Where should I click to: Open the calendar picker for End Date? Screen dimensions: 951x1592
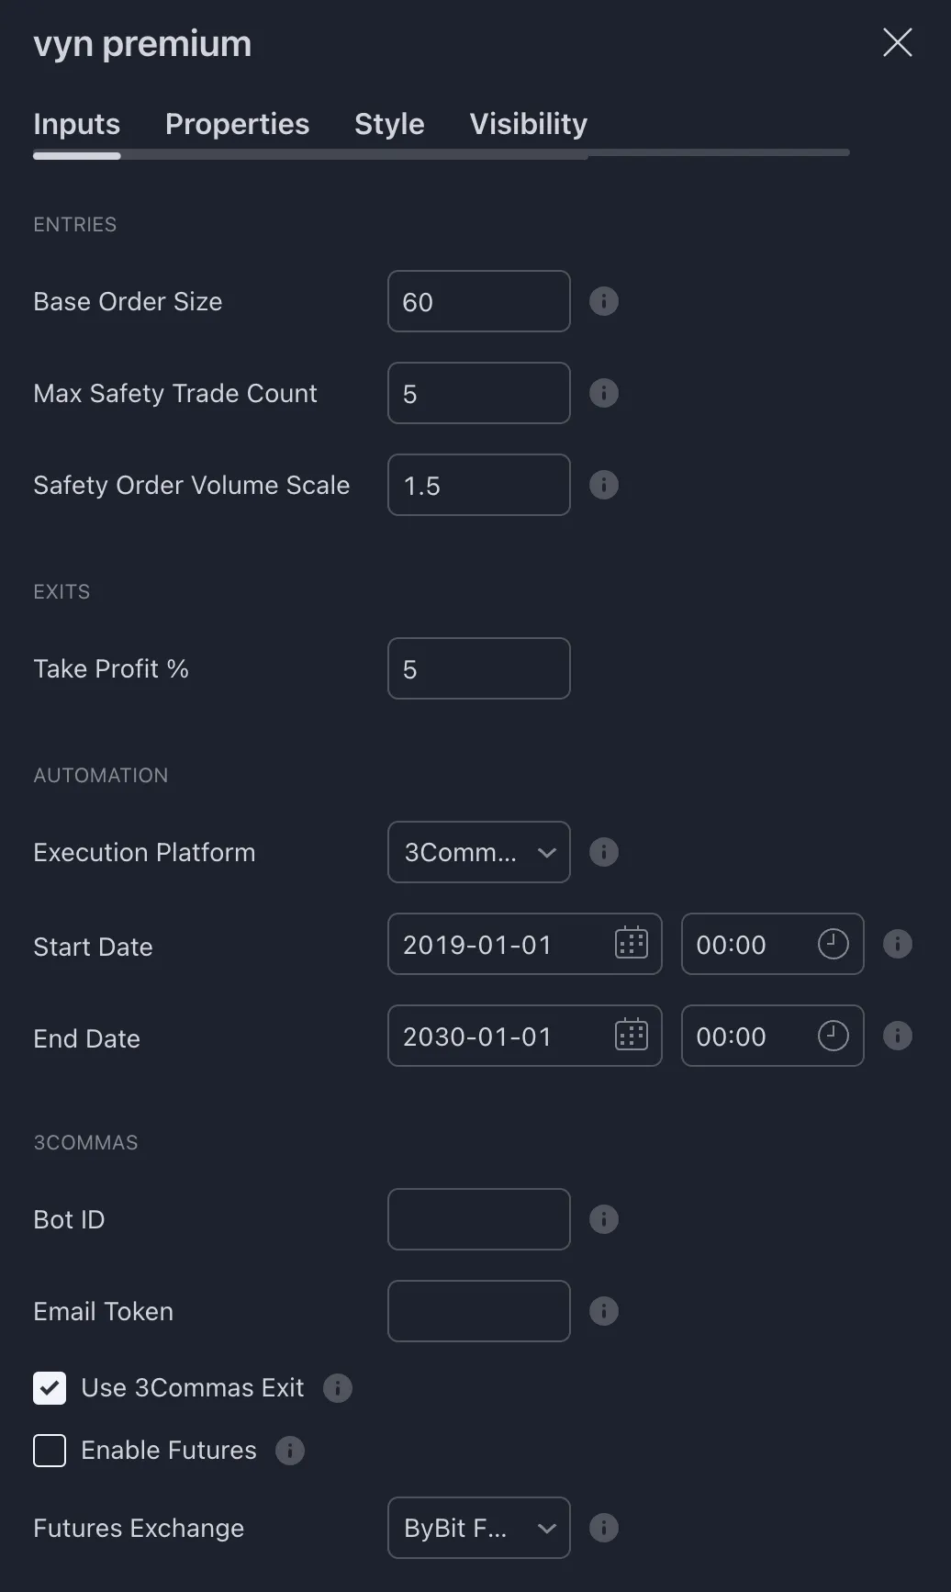631,1036
